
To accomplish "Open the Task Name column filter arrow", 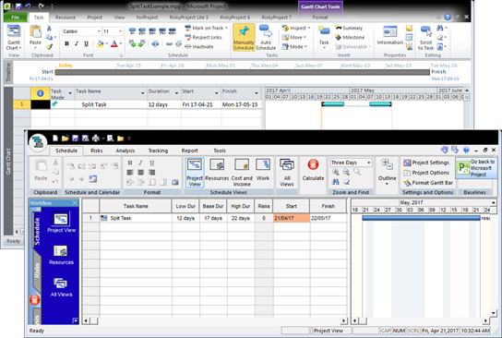I will pos(142,93).
